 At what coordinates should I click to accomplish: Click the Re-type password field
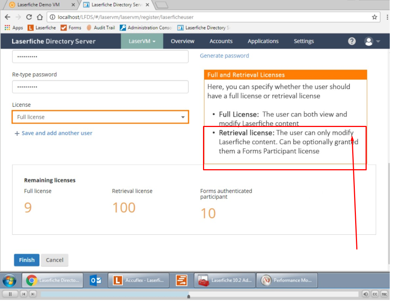(100, 87)
